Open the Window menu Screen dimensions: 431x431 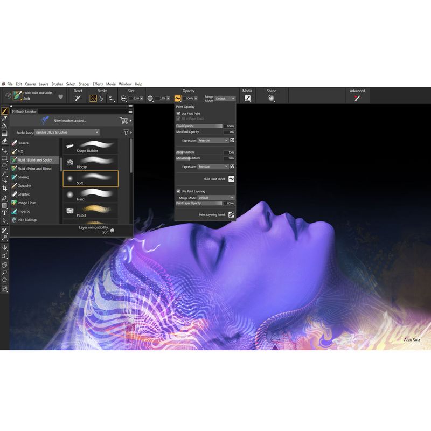125,84
